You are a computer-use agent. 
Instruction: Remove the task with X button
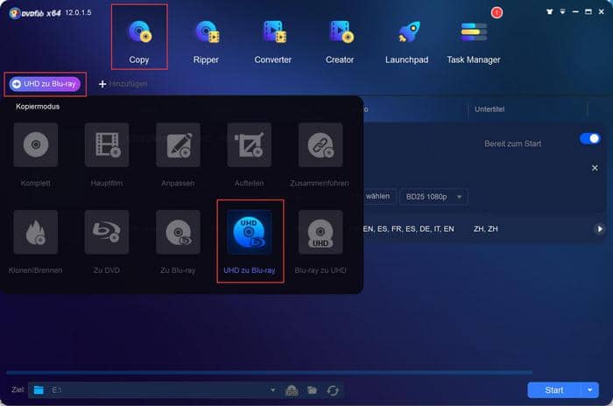pyautogui.click(x=595, y=168)
